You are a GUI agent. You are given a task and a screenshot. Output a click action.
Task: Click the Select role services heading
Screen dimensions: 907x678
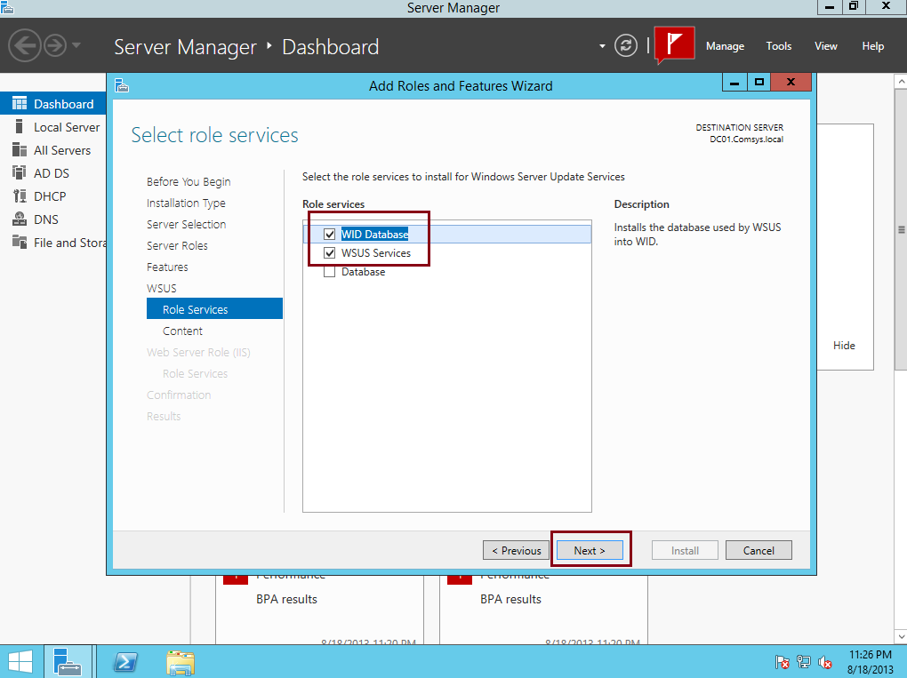click(214, 135)
